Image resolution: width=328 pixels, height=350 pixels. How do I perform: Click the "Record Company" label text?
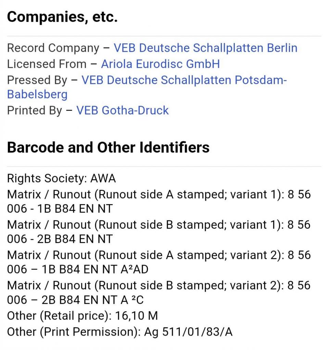point(53,48)
